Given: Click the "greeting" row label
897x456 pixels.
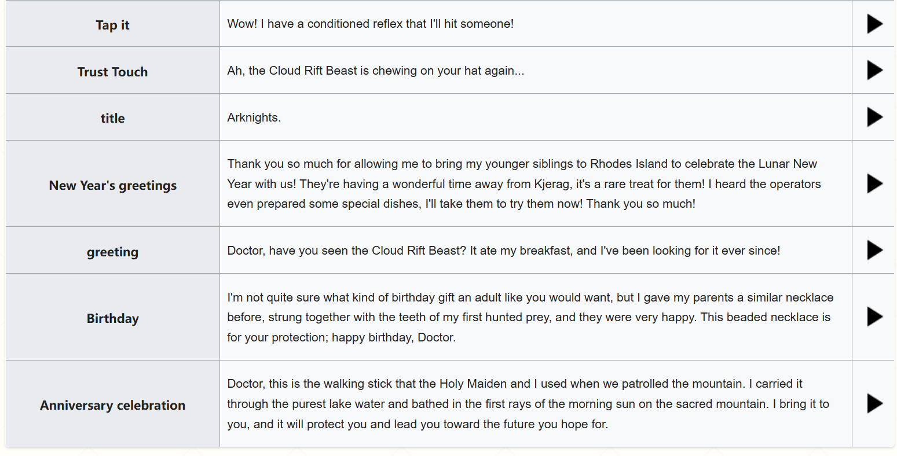Looking at the screenshot, I should [112, 252].
